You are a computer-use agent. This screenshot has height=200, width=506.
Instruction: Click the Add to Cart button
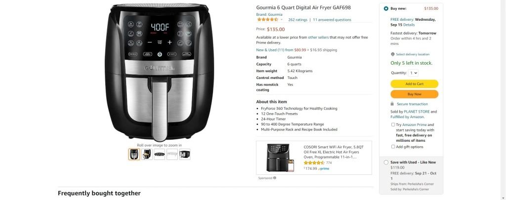[x=415, y=84]
